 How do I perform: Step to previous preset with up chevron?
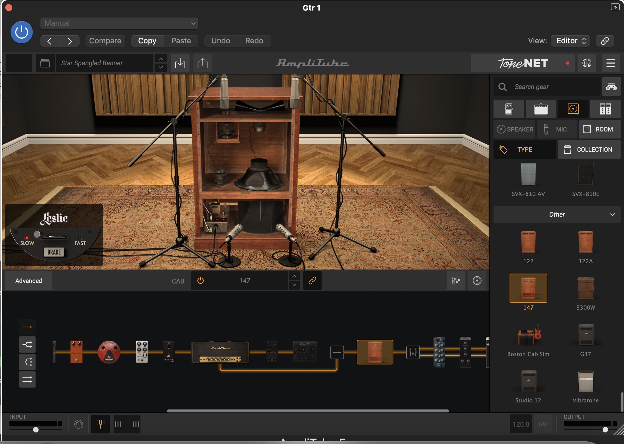point(161,59)
